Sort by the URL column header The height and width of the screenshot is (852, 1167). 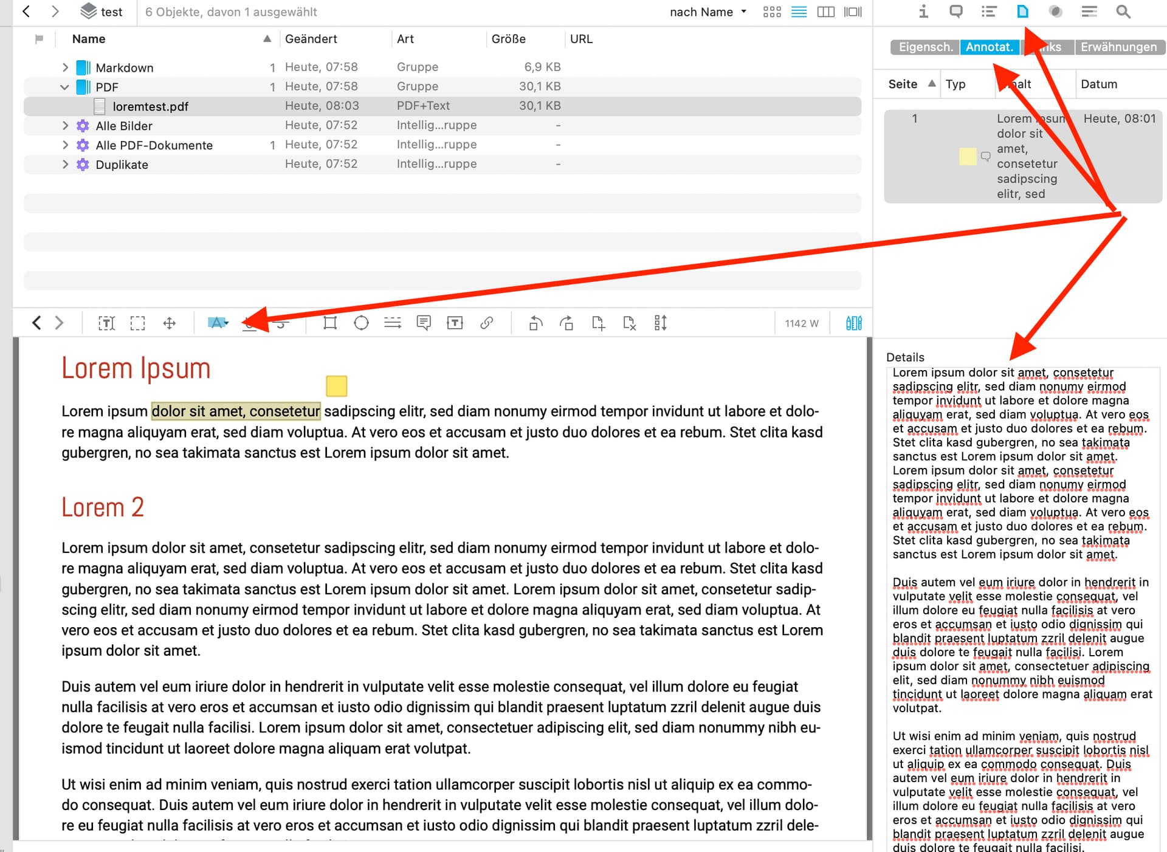[x=581, y=39]
